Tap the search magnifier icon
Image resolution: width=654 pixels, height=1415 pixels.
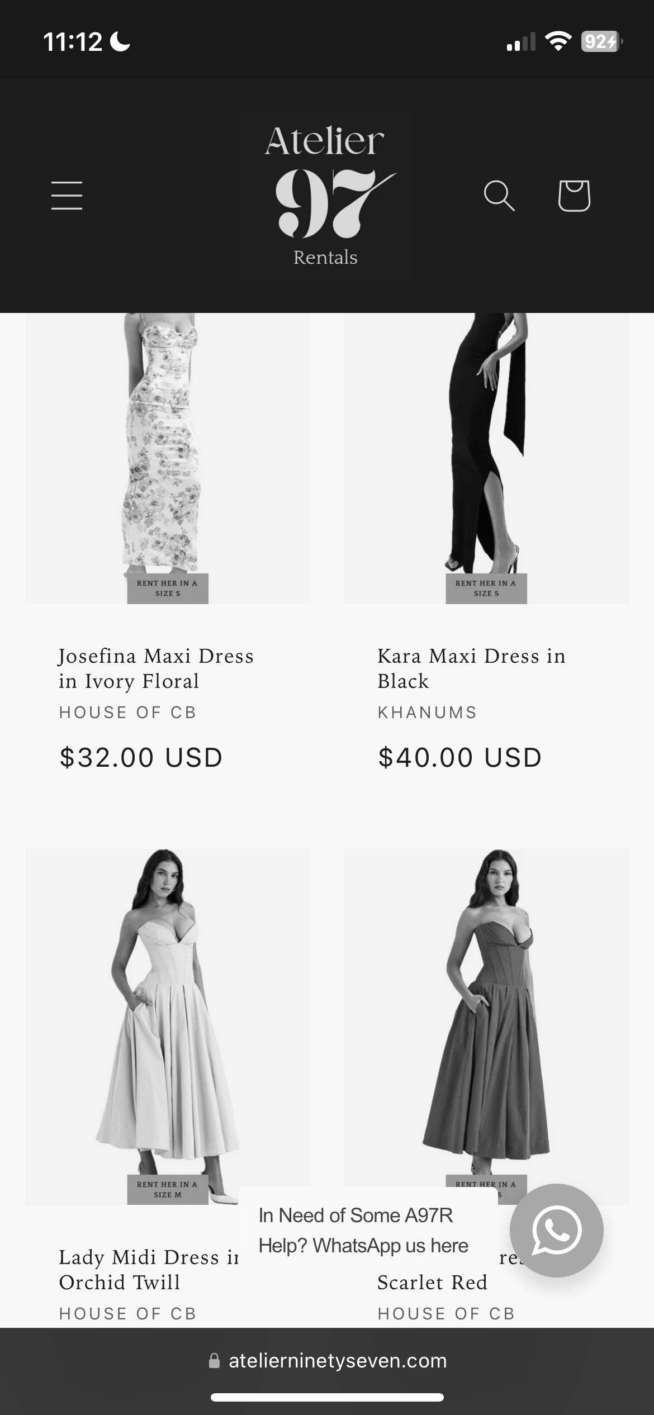pyautogui.click(x=499, y=196)
